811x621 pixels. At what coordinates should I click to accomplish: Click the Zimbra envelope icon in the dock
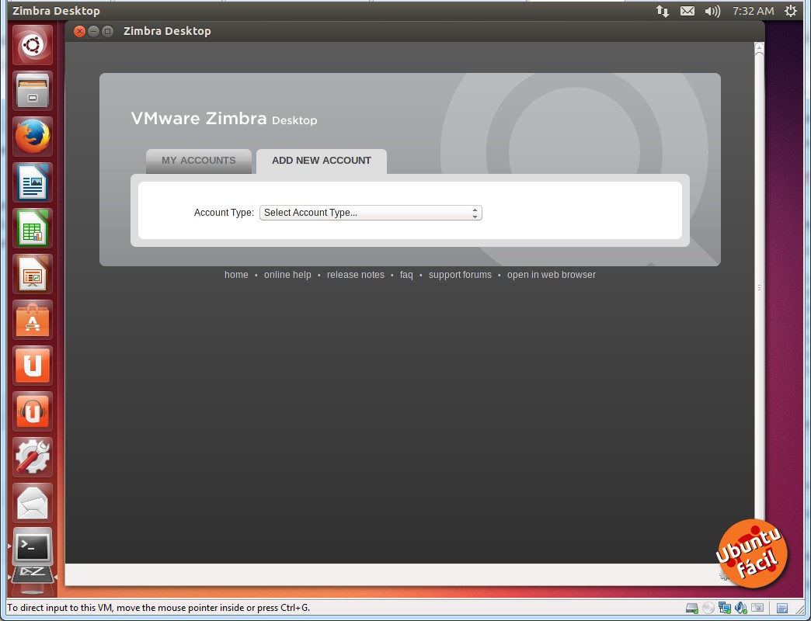(33, 503)
